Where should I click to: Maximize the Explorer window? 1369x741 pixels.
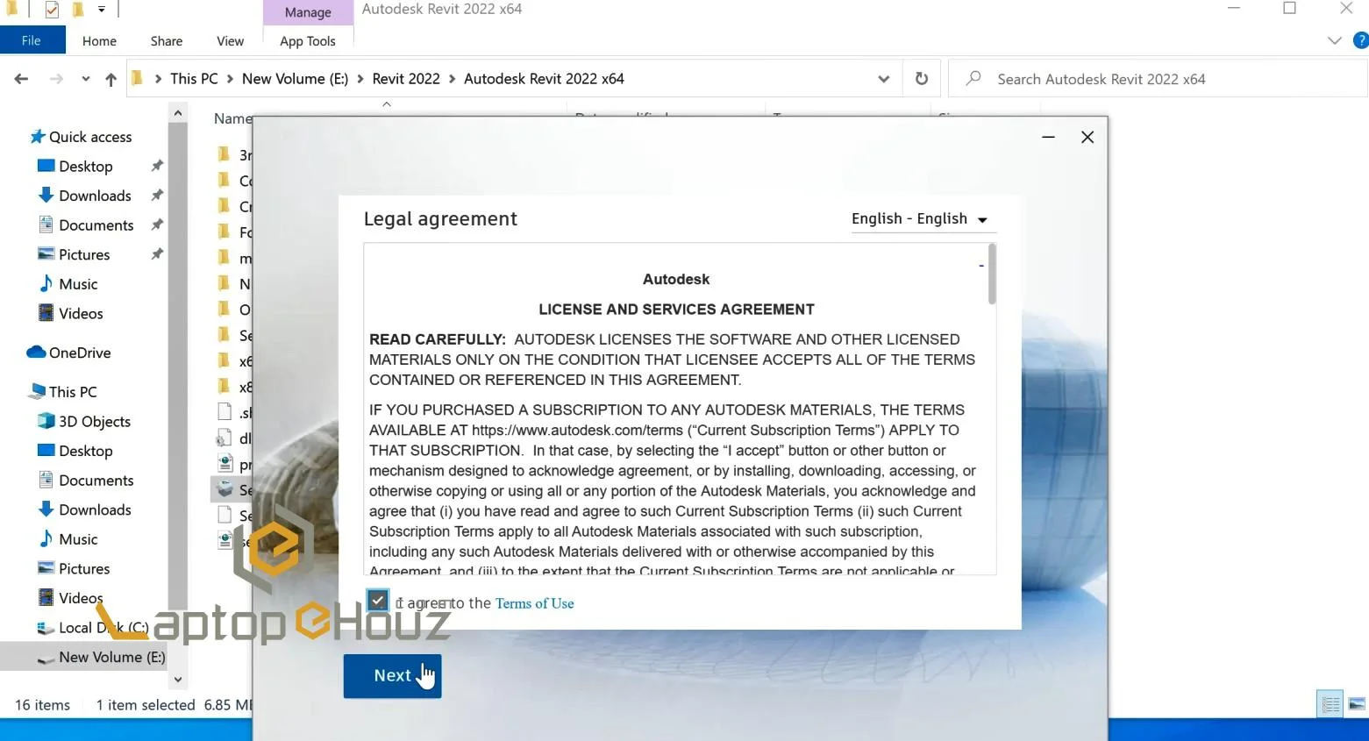(x=1289, y=9)
